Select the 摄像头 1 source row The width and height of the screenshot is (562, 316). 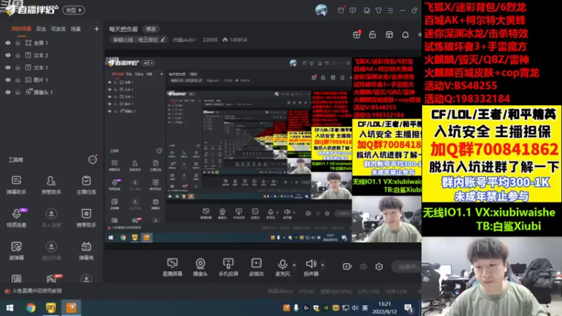(52, 92)
